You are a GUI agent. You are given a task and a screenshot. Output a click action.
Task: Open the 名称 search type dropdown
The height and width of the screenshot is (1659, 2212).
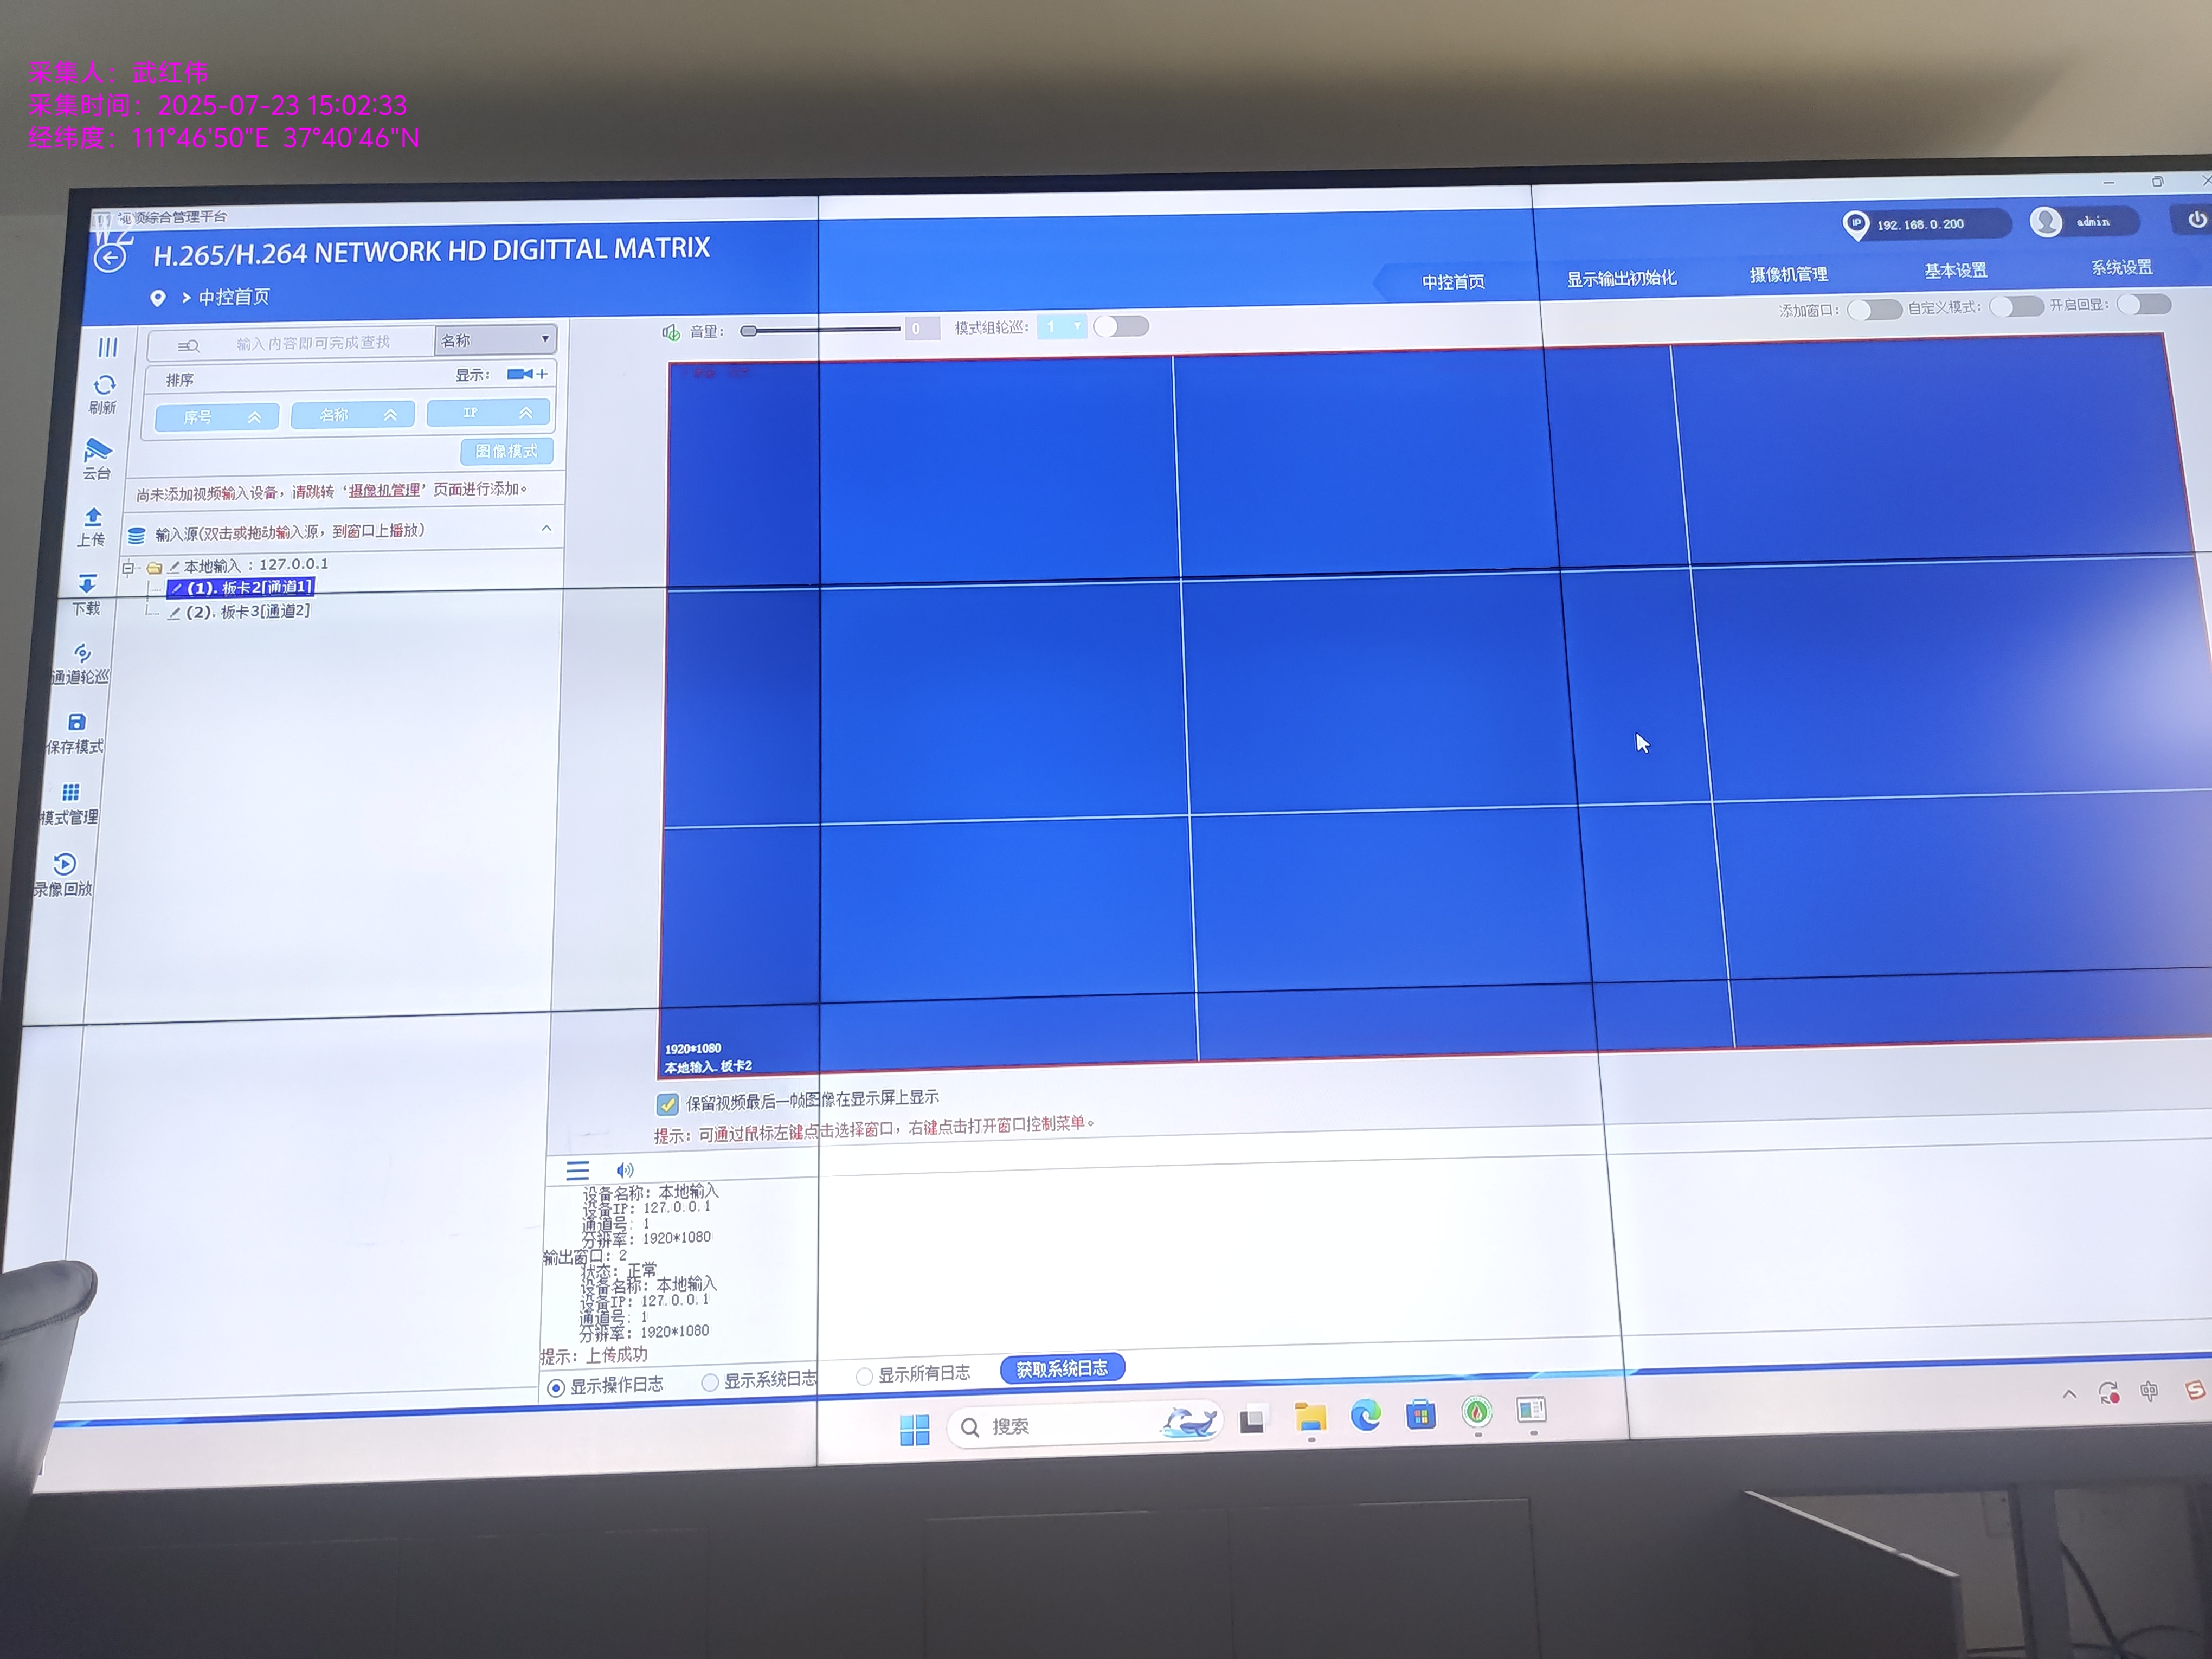[x=496, y=340]
